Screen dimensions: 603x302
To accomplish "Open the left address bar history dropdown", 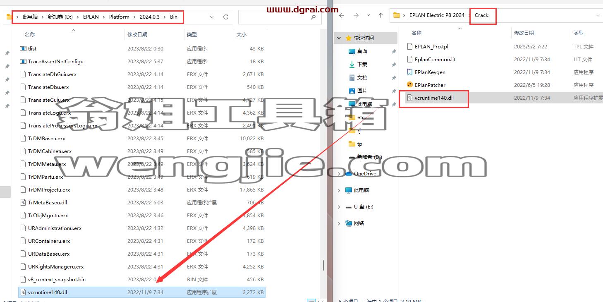I will click(212, 17).
